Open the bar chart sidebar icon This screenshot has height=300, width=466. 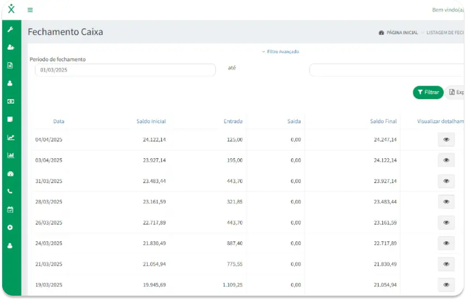[11, 155]
